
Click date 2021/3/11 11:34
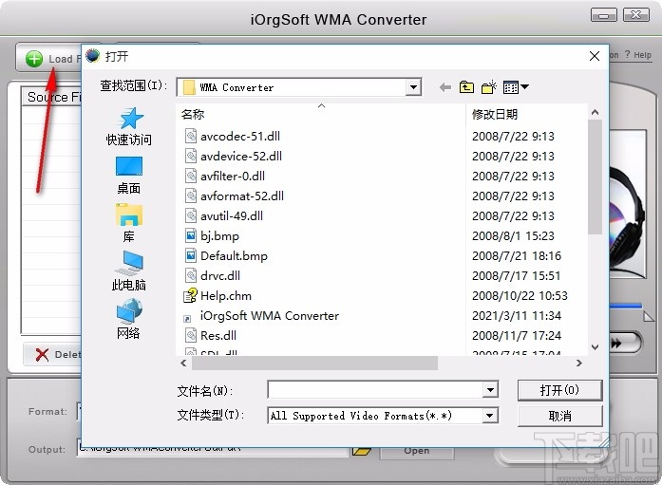[x=517, y=315]
